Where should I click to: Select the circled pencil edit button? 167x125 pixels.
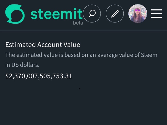(x=115, y=14)
